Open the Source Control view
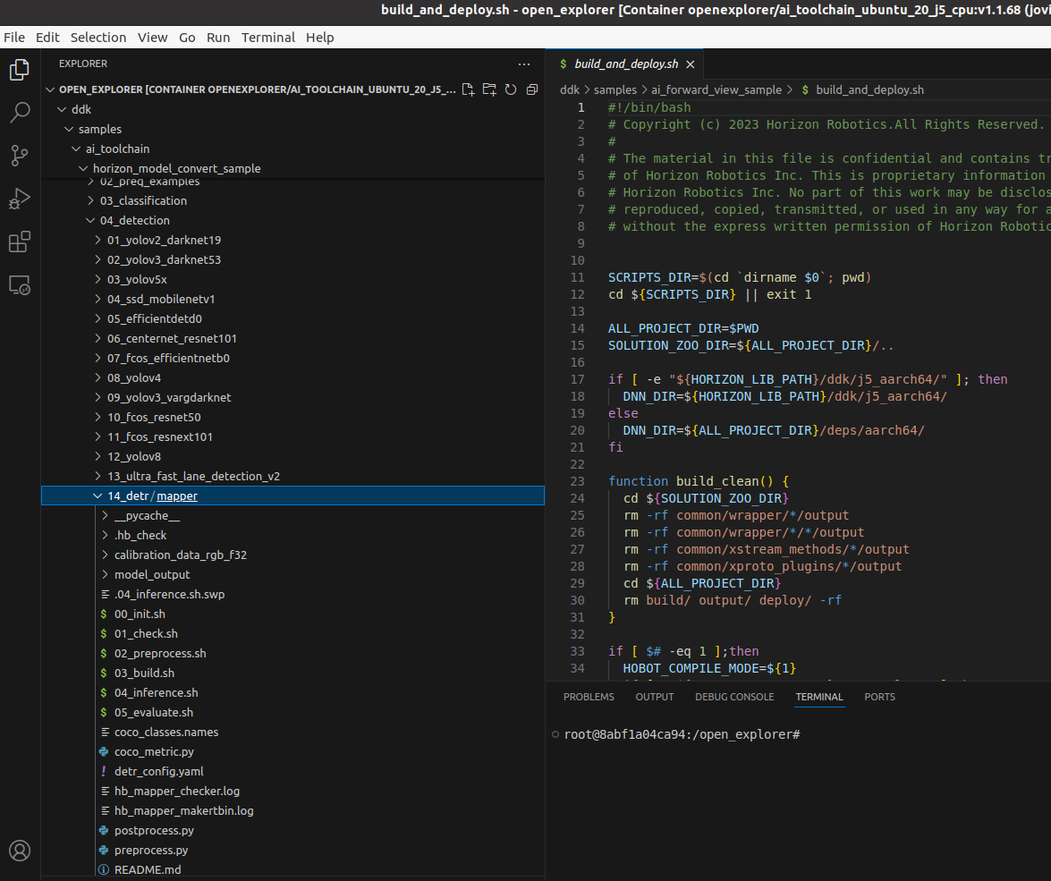 [20, 156]
